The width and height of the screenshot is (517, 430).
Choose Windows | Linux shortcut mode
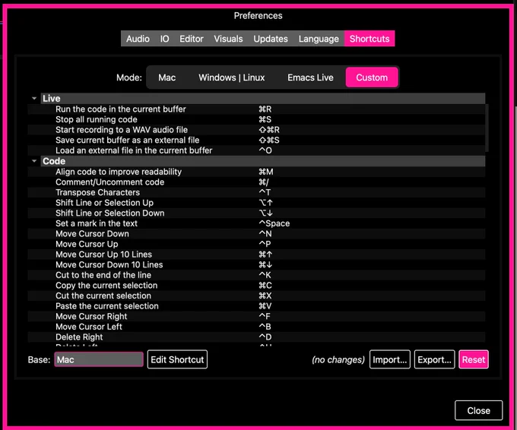[231, 77]
